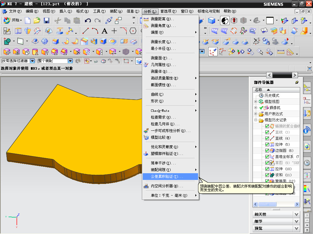Open the Internet Explorer sidebar tab
Viewport: 313px width, 234px height.
307,147
